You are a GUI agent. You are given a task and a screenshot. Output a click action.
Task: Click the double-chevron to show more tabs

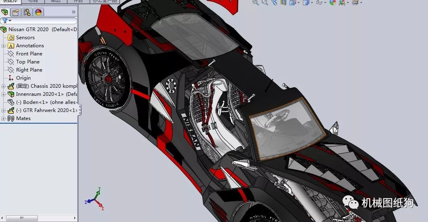[73, 12]
